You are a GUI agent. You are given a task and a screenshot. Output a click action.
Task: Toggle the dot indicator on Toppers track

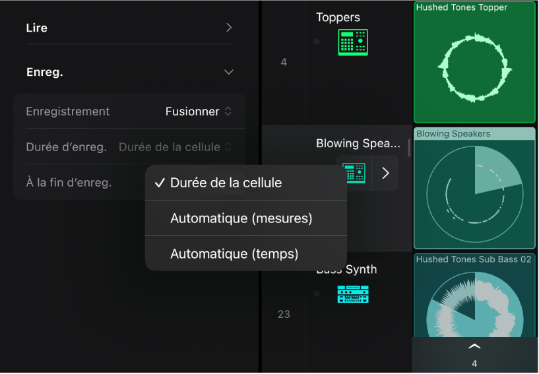[317, 42]
